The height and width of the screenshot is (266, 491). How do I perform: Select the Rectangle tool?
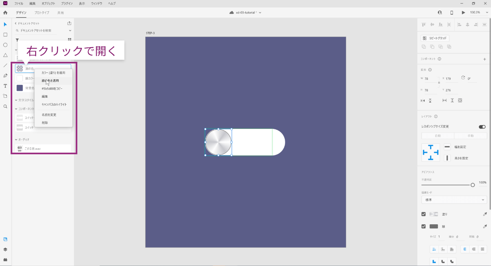coord(5,35)
